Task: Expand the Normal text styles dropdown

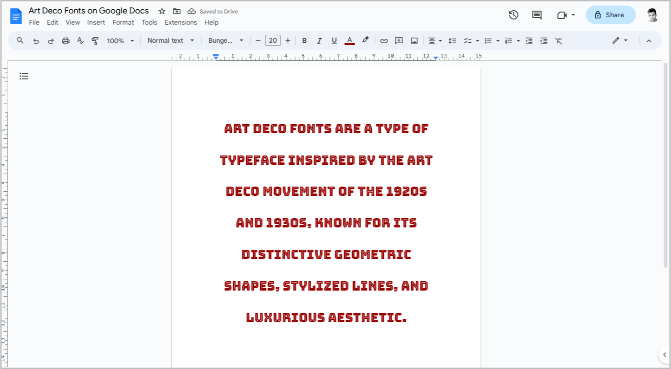Action: 171,40
